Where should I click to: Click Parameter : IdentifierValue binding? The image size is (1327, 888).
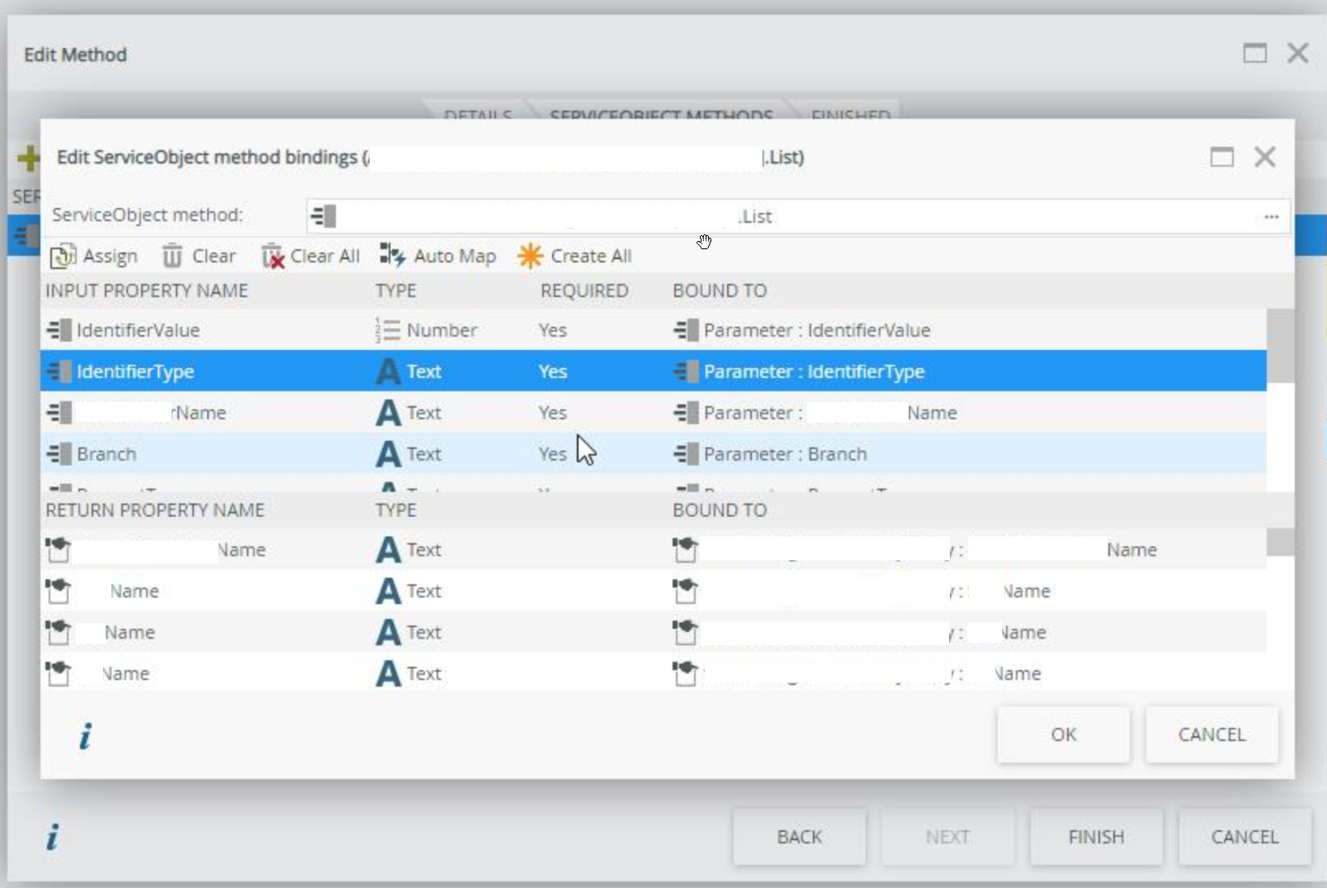click(817, 330)
